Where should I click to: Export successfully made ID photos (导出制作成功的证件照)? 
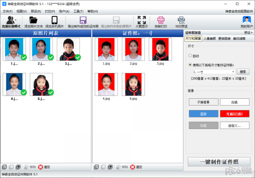click(83, 22)
